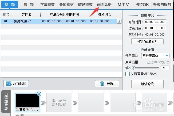Click the arrow after the 黑幕视频 thumbnail
Viewport: 174px width, 116px height.
43,103
